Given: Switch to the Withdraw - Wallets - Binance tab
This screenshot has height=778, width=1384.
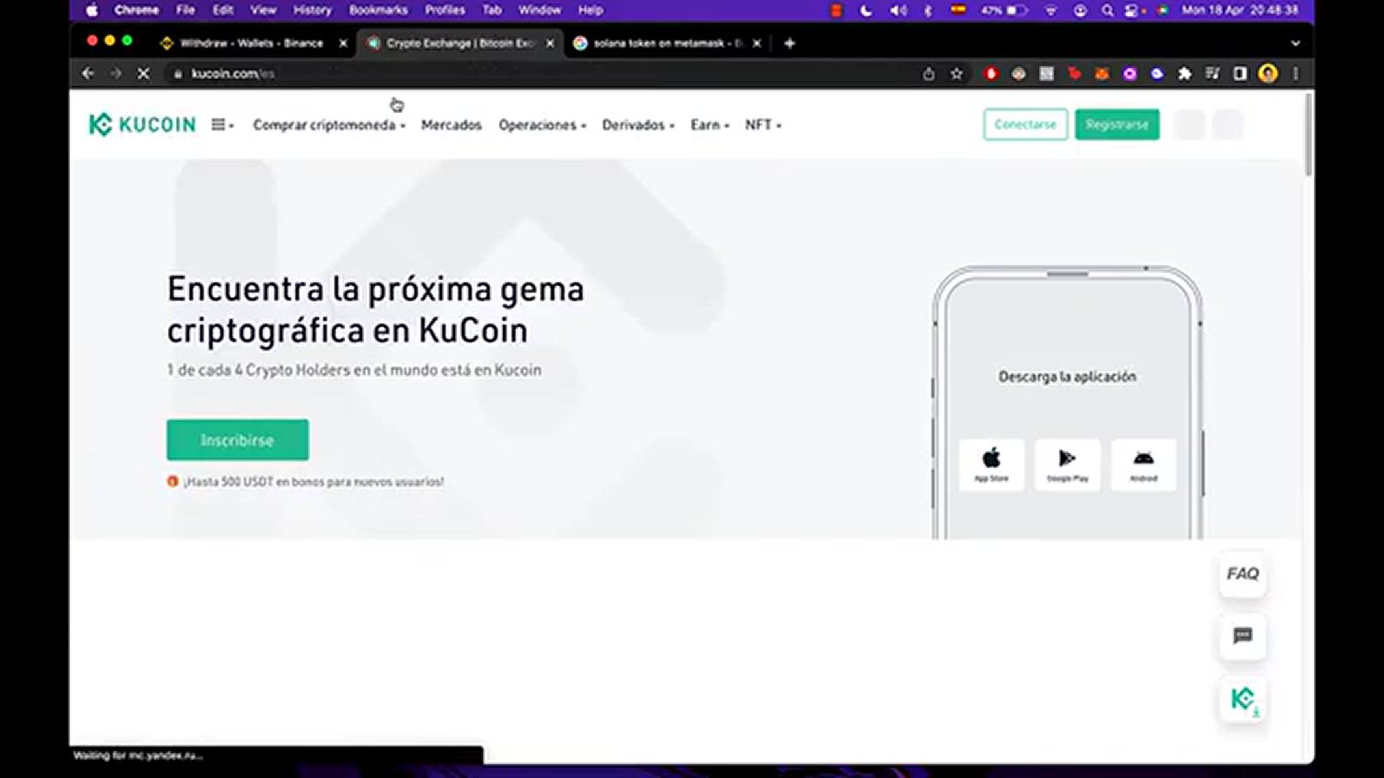Looking at the screenshot, I should (251, 43).
